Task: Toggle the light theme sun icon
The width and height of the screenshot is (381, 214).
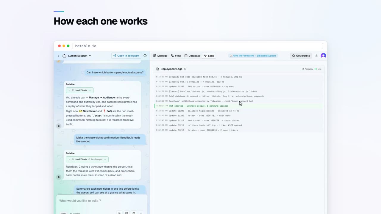Action: coord(316,56)
